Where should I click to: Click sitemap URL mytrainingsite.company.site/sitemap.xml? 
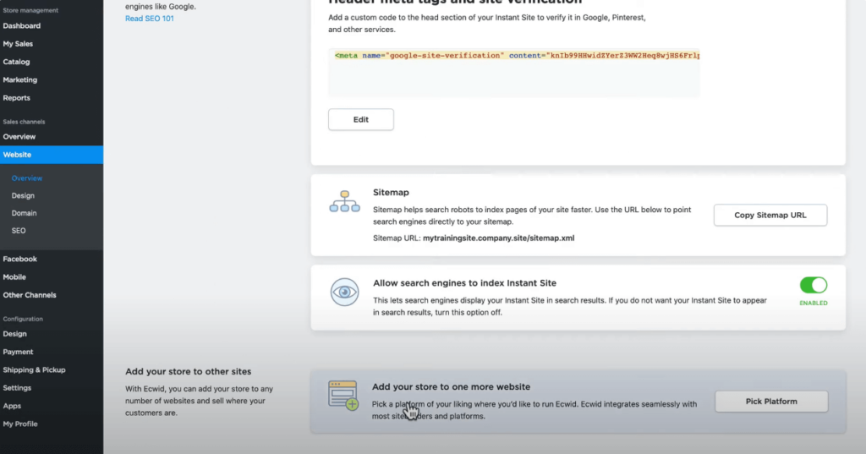coord(499,238)
